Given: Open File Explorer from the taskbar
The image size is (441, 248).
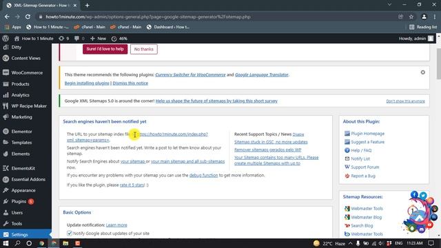Looking at the screenshot, I should pos(65,243).
